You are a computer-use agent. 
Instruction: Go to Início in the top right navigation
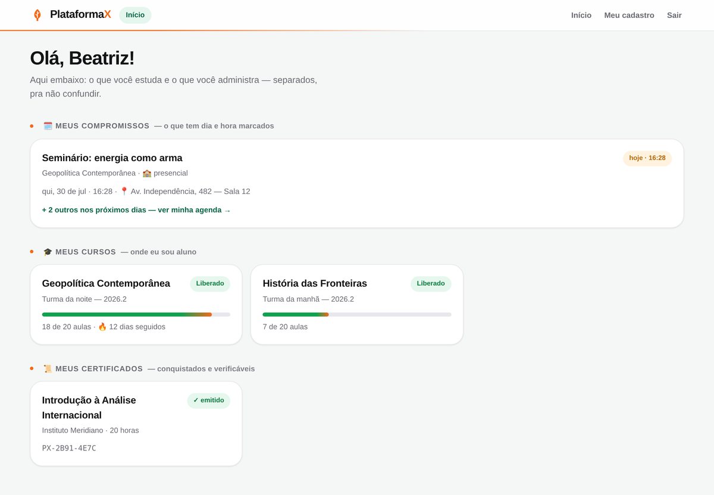pyautogui.click(x=581, y=15)
